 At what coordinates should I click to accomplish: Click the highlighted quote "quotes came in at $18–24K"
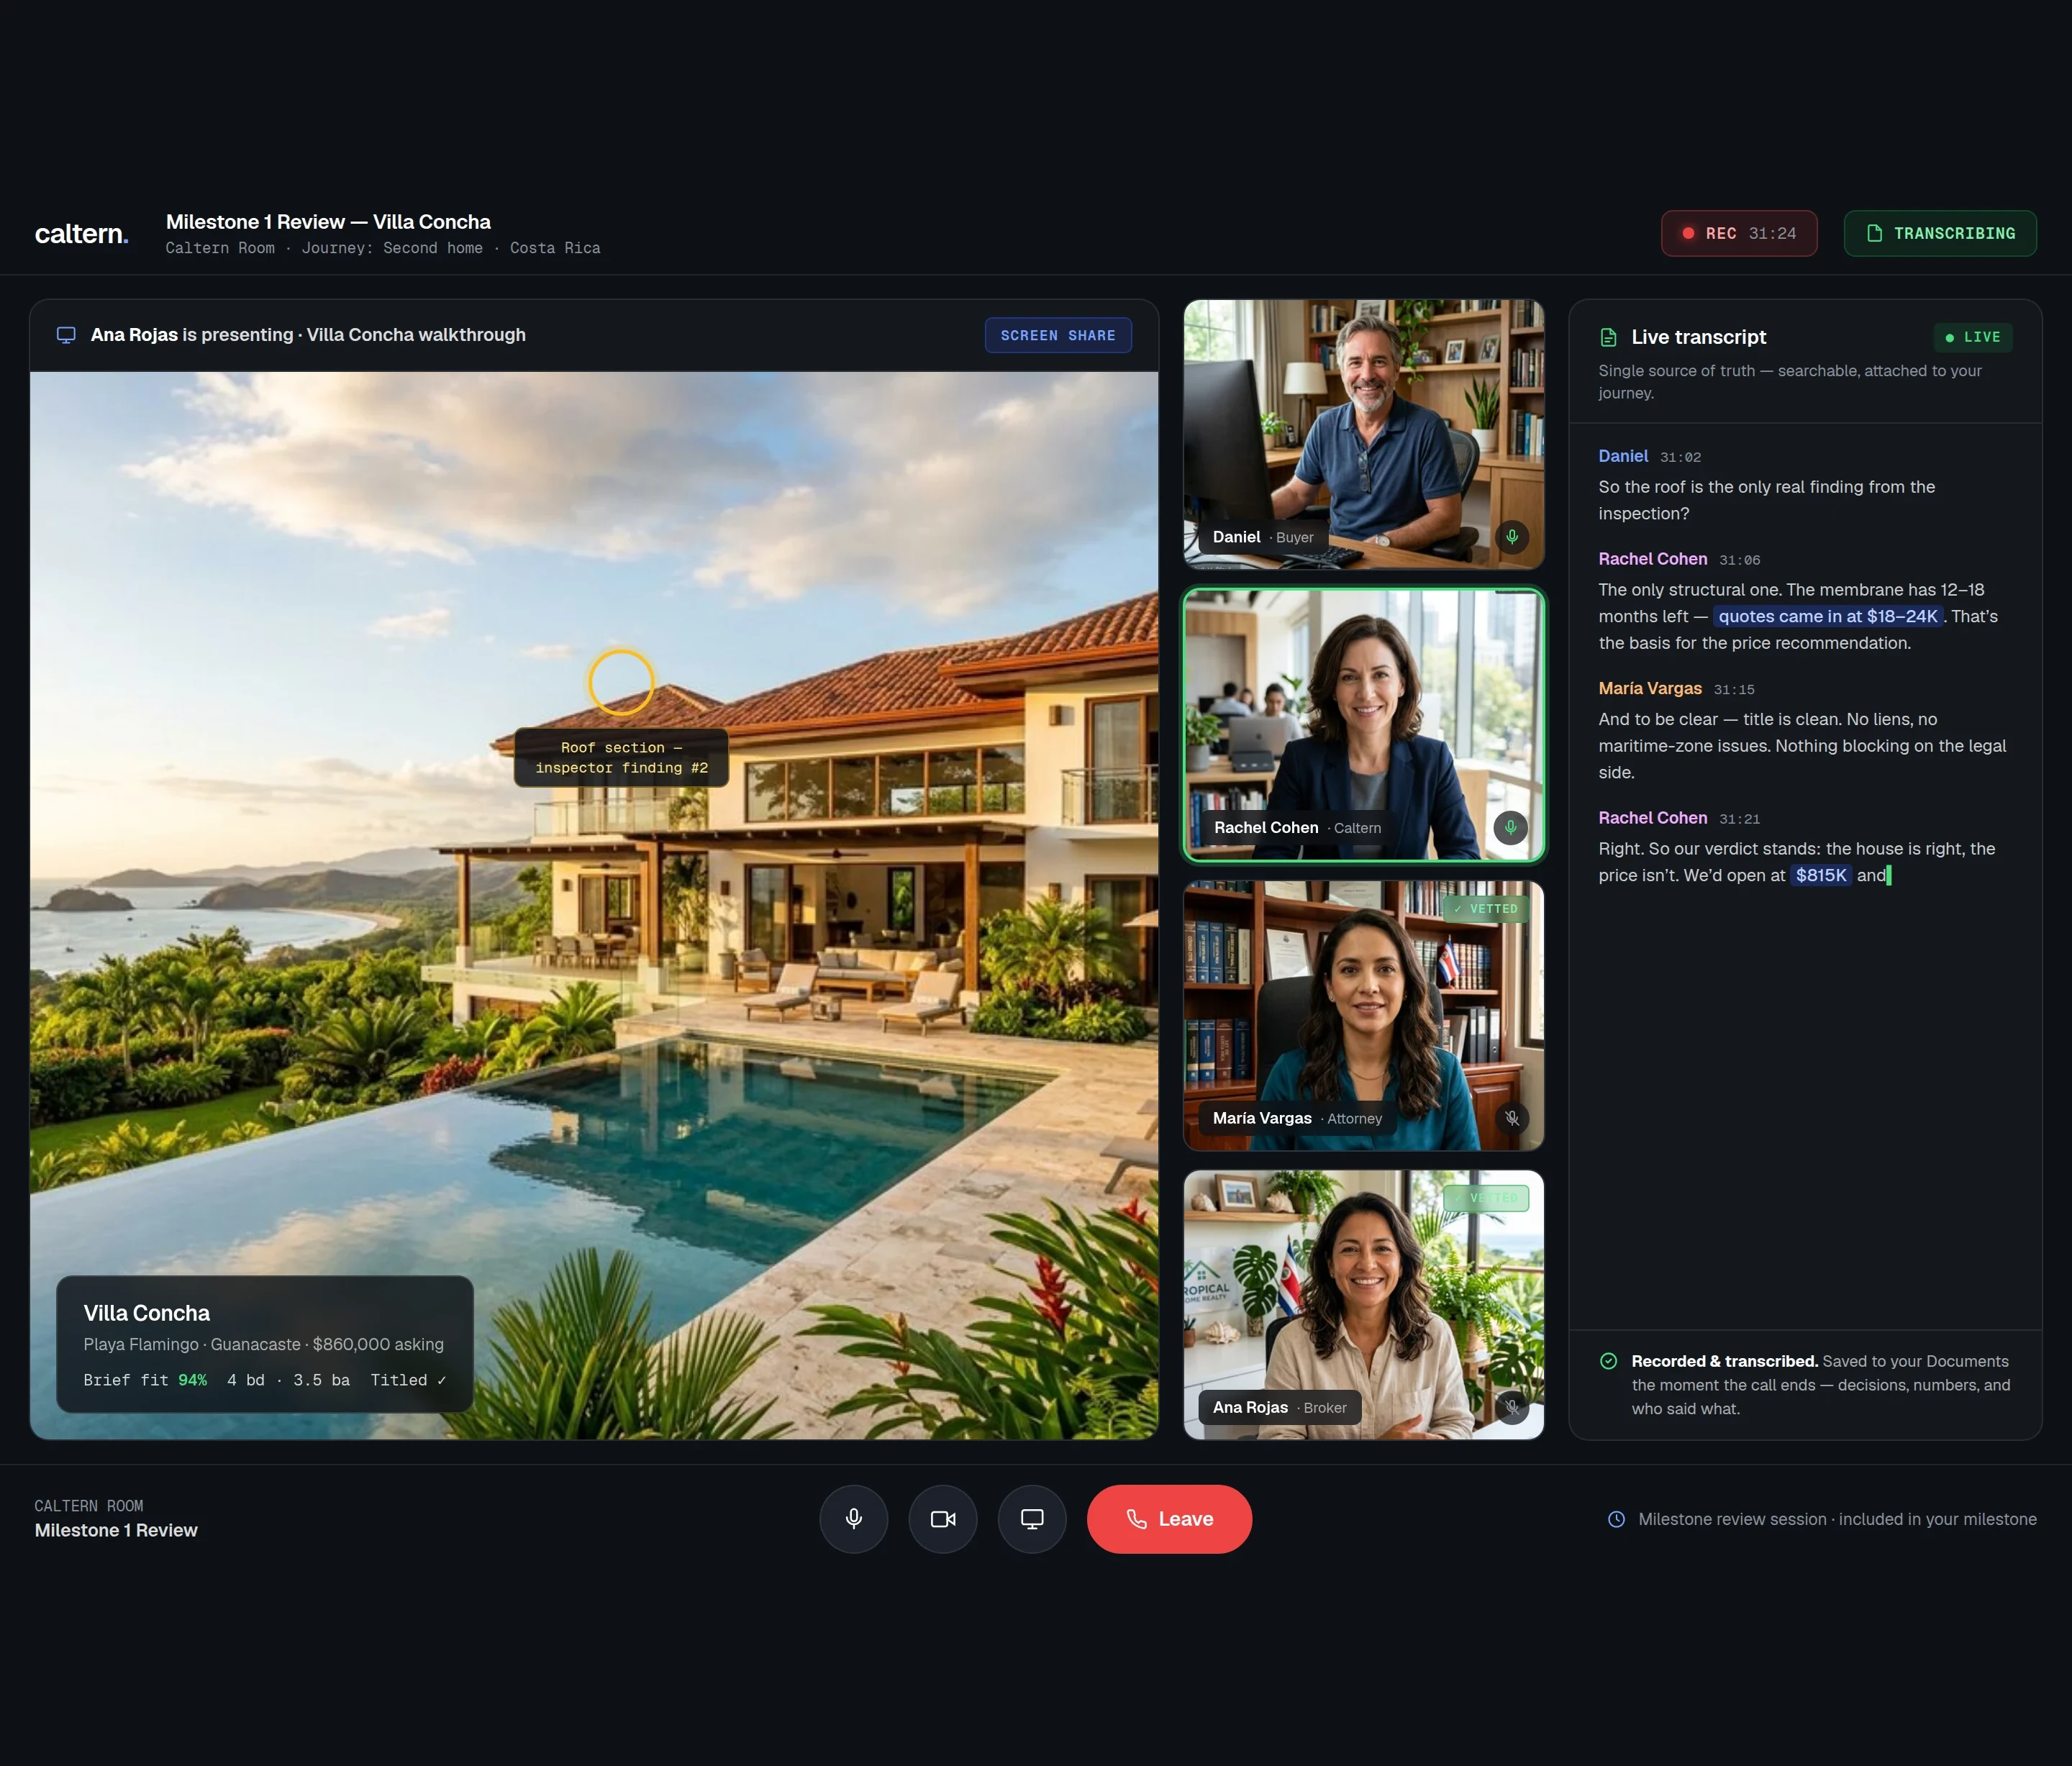click(x=1828, y=616)
